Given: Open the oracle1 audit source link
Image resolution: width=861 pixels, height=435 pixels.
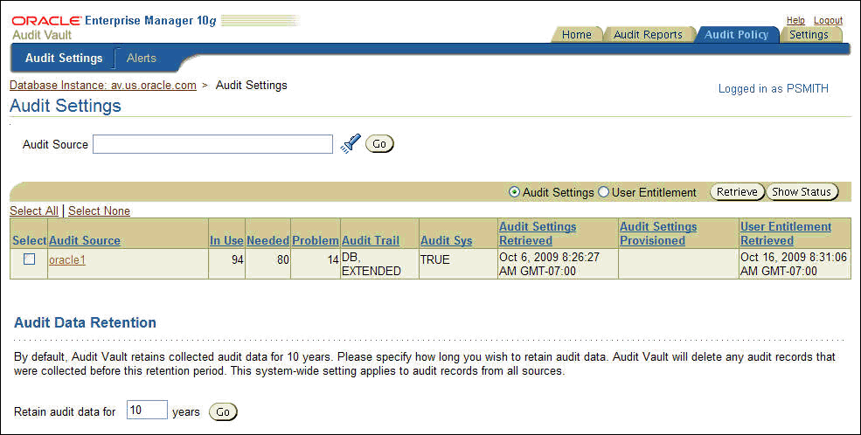Looking at the screenshot, I should pyautogui.click(x=67, y=259).
